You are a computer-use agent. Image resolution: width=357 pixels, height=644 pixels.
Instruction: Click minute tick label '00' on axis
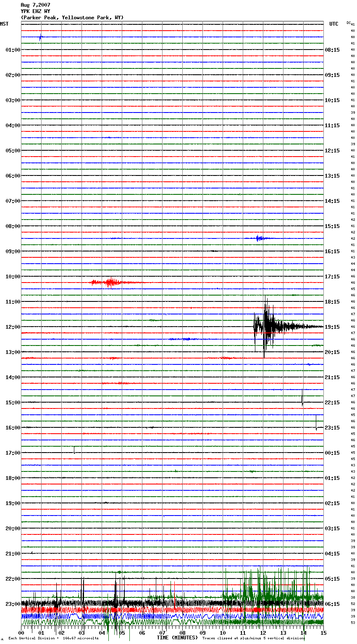coord(21,633)
